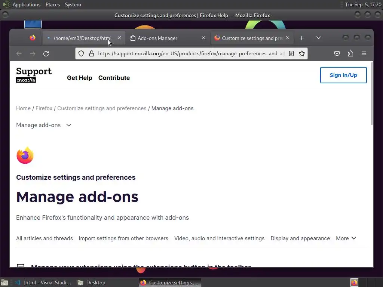This screenshot has height=287, width=383.
Task: Open the Applications system menu
Action: pyautogui.click(x=27, y=4)
